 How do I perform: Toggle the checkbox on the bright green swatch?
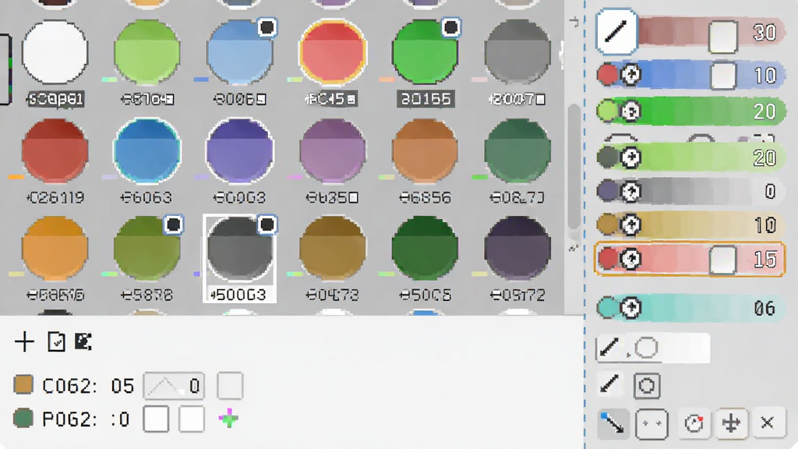coord(450,27)
